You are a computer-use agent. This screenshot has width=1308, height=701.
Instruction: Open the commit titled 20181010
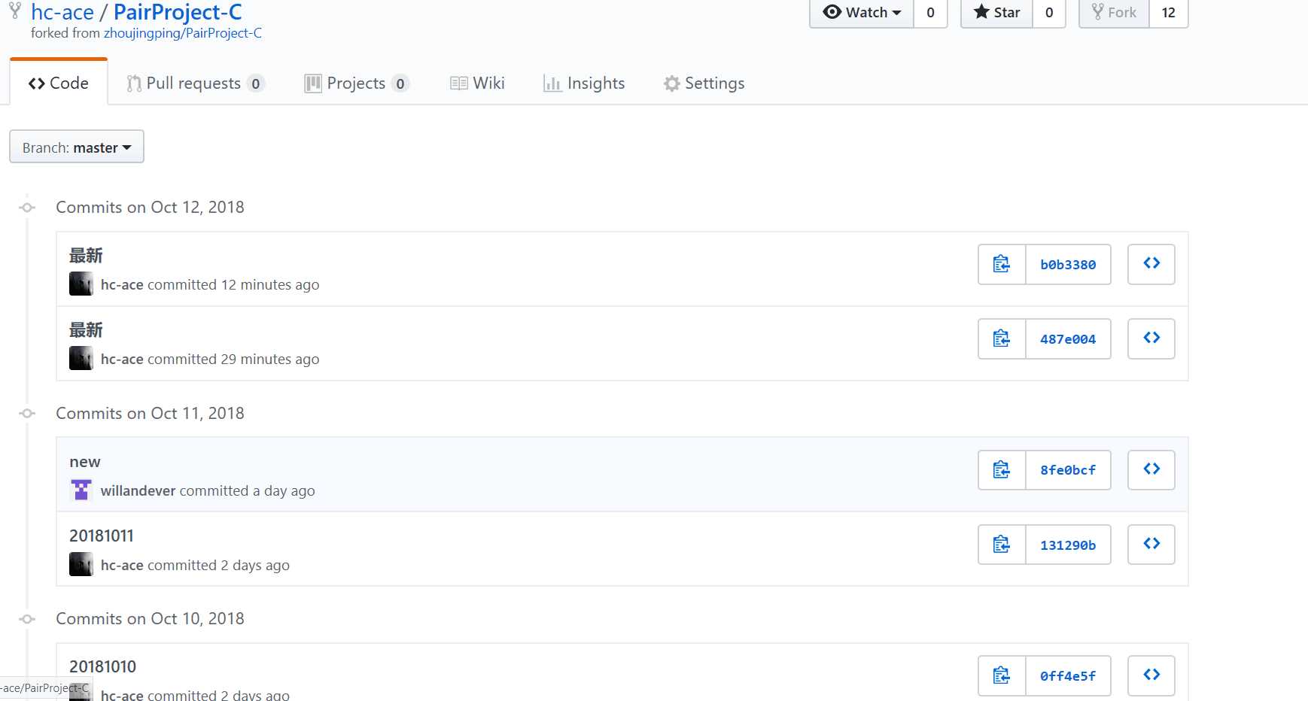(x=103, y=666)
